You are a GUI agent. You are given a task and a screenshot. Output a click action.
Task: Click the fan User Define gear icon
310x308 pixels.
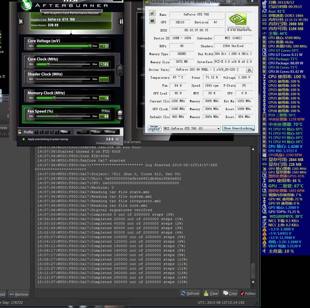[120, 114]
